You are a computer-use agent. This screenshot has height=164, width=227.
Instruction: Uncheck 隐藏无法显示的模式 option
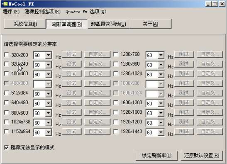coord(7,147)
